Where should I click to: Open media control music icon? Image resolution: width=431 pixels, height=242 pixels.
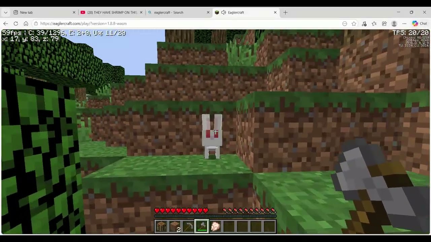pyautogui.click(x=364, y=24)
